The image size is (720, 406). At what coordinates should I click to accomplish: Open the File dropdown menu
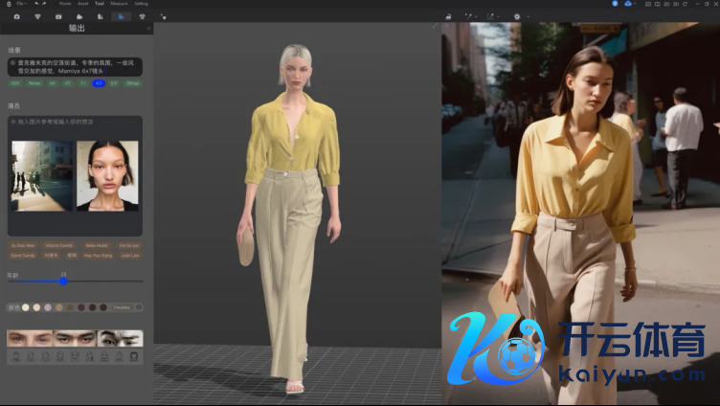[20, 4]
